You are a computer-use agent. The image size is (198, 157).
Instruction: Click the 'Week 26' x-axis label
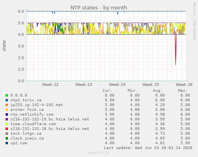(x=184, y=85)
